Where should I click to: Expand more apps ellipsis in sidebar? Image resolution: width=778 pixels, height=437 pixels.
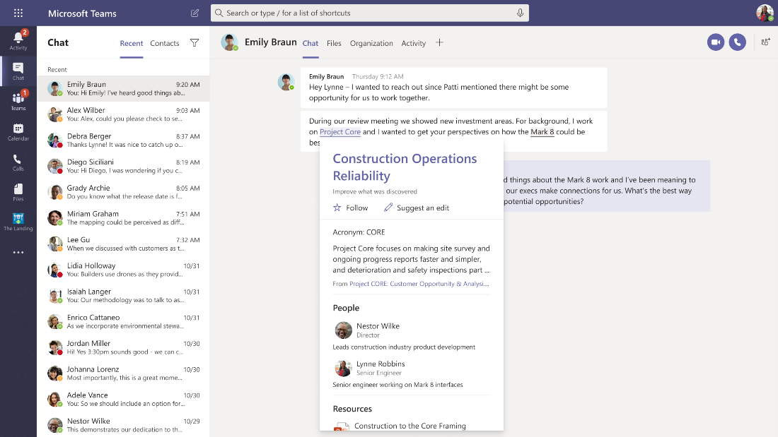tap(18, 252)
